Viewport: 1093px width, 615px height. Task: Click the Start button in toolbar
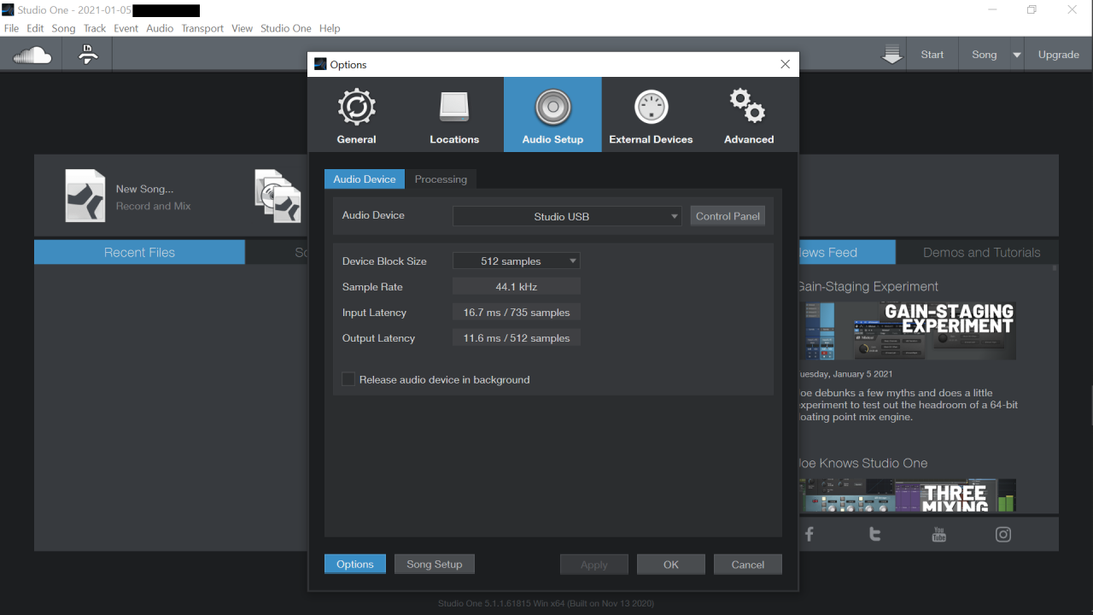coord(932,55)
